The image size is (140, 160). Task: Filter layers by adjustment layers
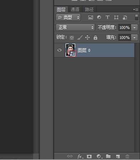pyautogui.click(x=99, y=17)
